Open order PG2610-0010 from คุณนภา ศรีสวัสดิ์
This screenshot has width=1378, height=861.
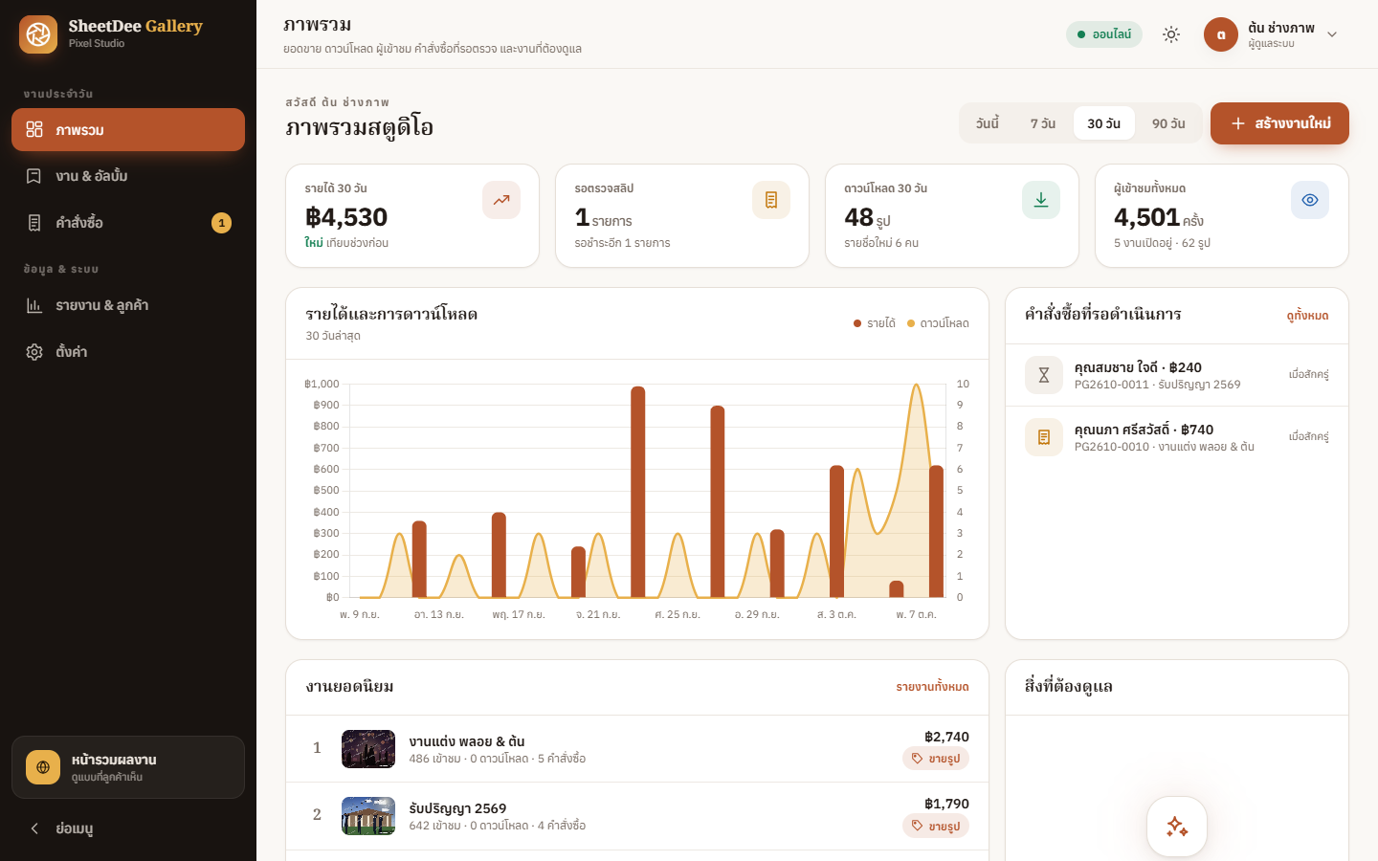[x=1177, y=437]
